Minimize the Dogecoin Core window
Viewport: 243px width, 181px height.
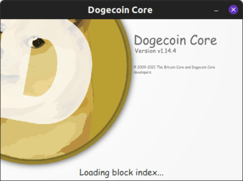point(216,11)
